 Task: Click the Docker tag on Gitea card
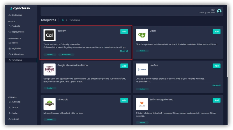(x=142, y=51)
